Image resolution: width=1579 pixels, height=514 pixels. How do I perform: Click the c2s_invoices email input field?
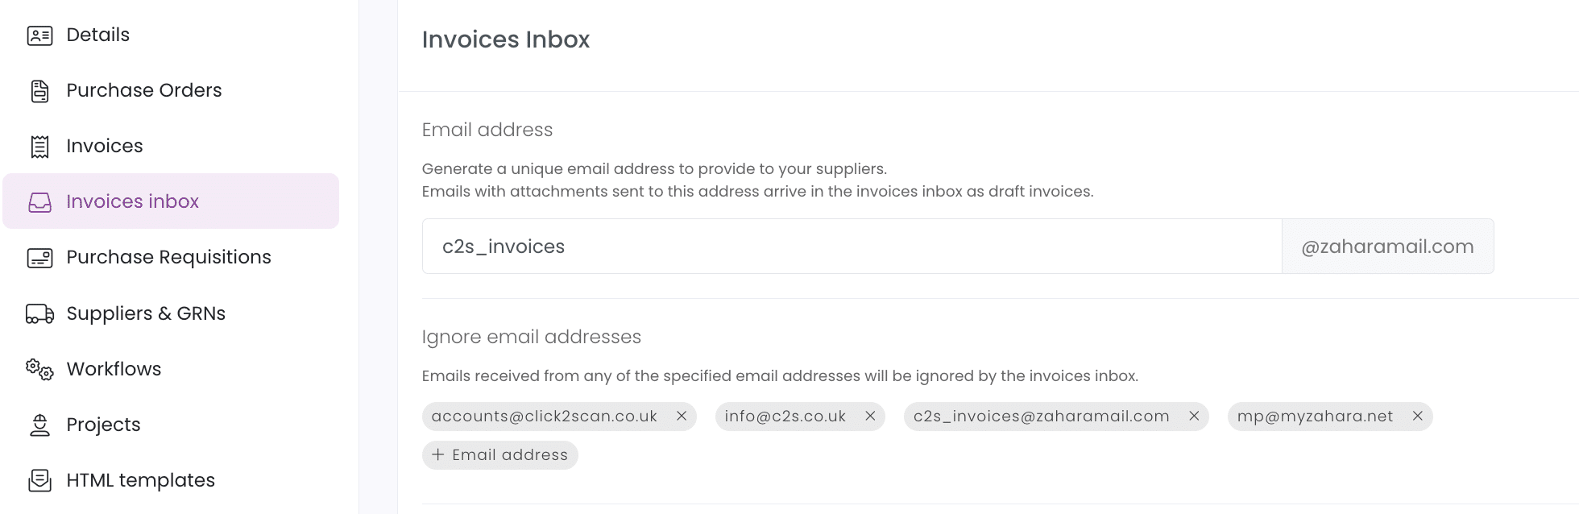pos(852,247)
